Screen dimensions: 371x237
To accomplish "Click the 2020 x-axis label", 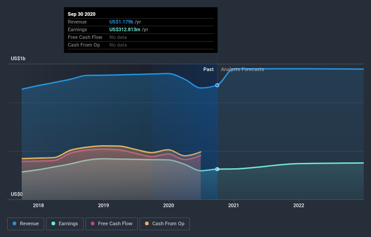I will [x=169, y=205].
